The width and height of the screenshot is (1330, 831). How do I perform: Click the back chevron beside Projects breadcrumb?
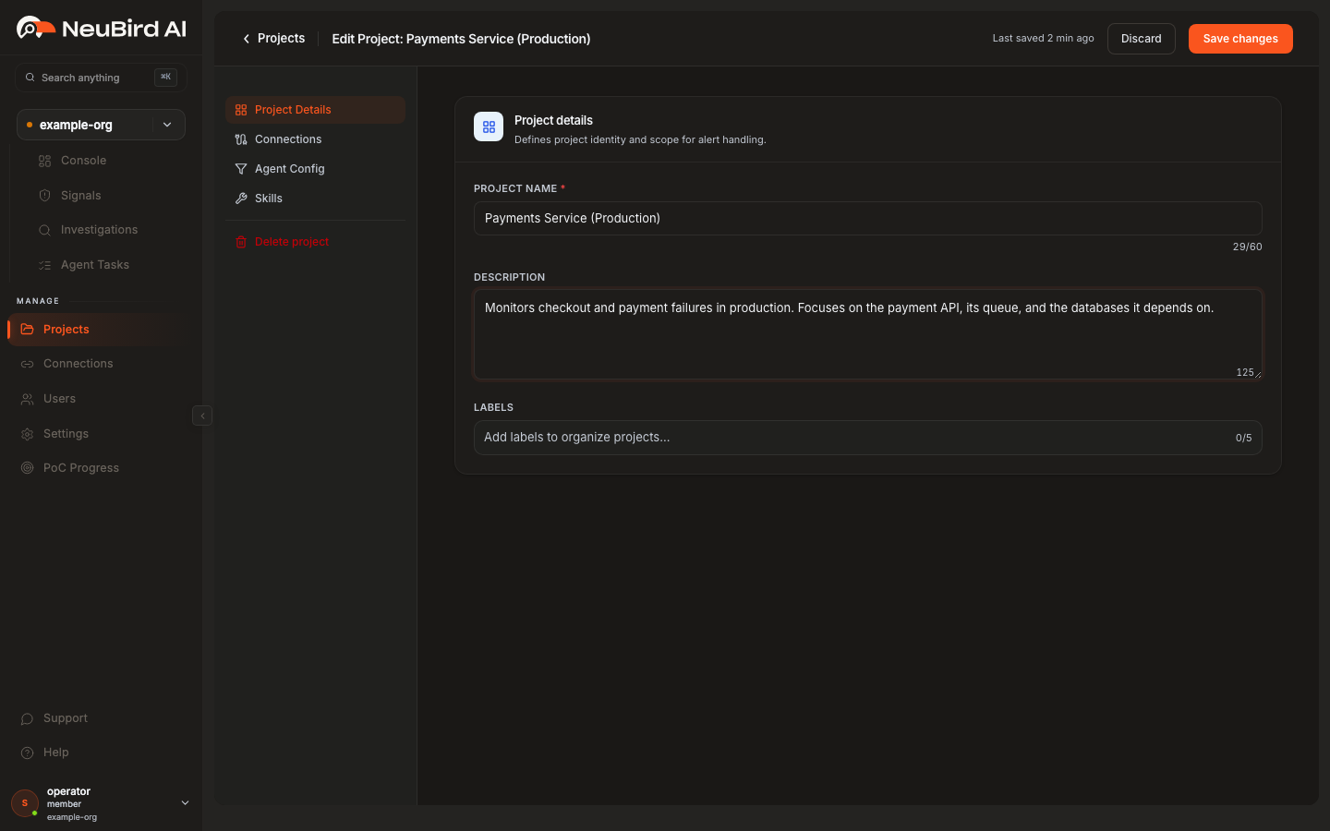246,39
